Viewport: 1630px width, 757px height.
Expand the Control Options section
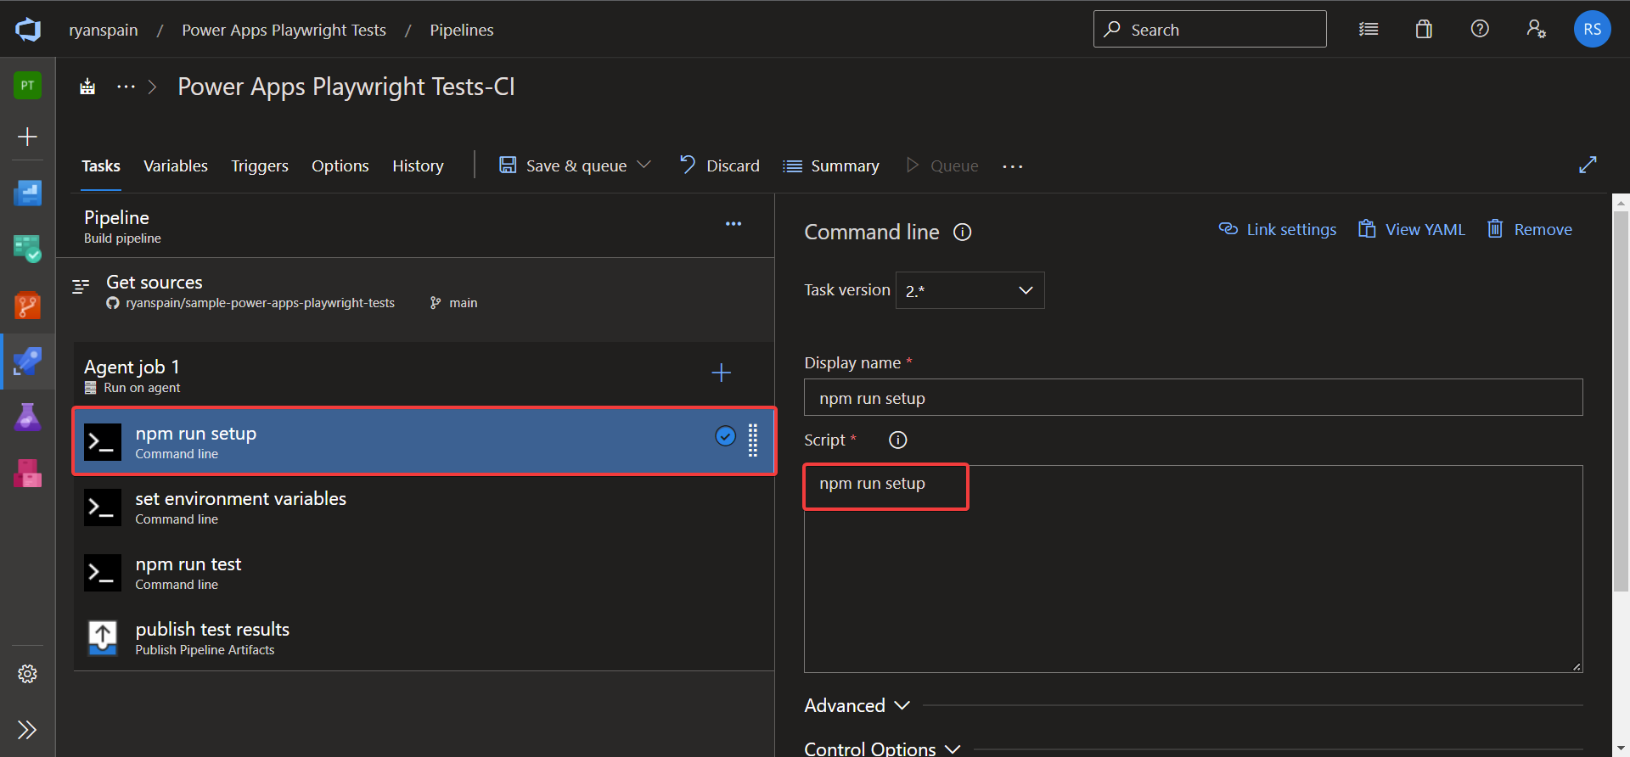[x=881, y=749]
